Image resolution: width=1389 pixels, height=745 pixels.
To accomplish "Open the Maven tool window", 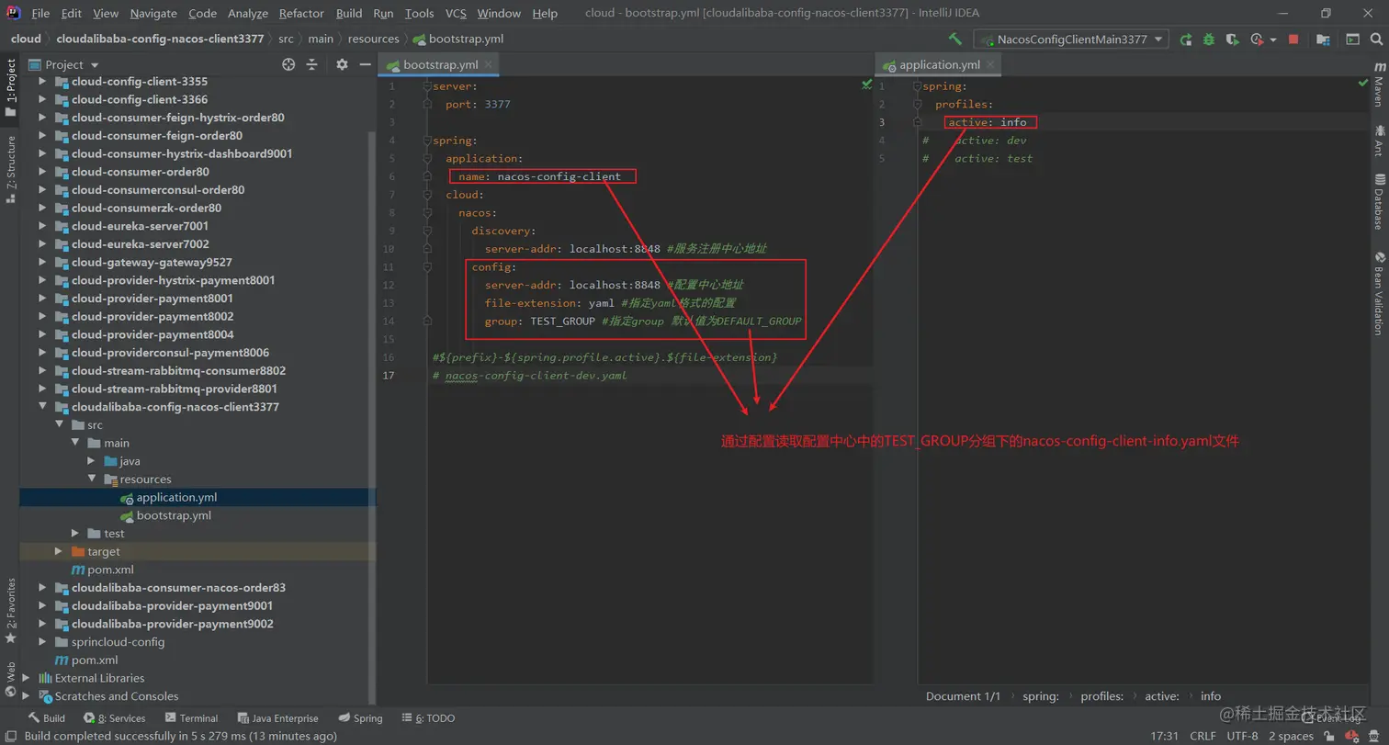I will click(x=1378, y=85).
